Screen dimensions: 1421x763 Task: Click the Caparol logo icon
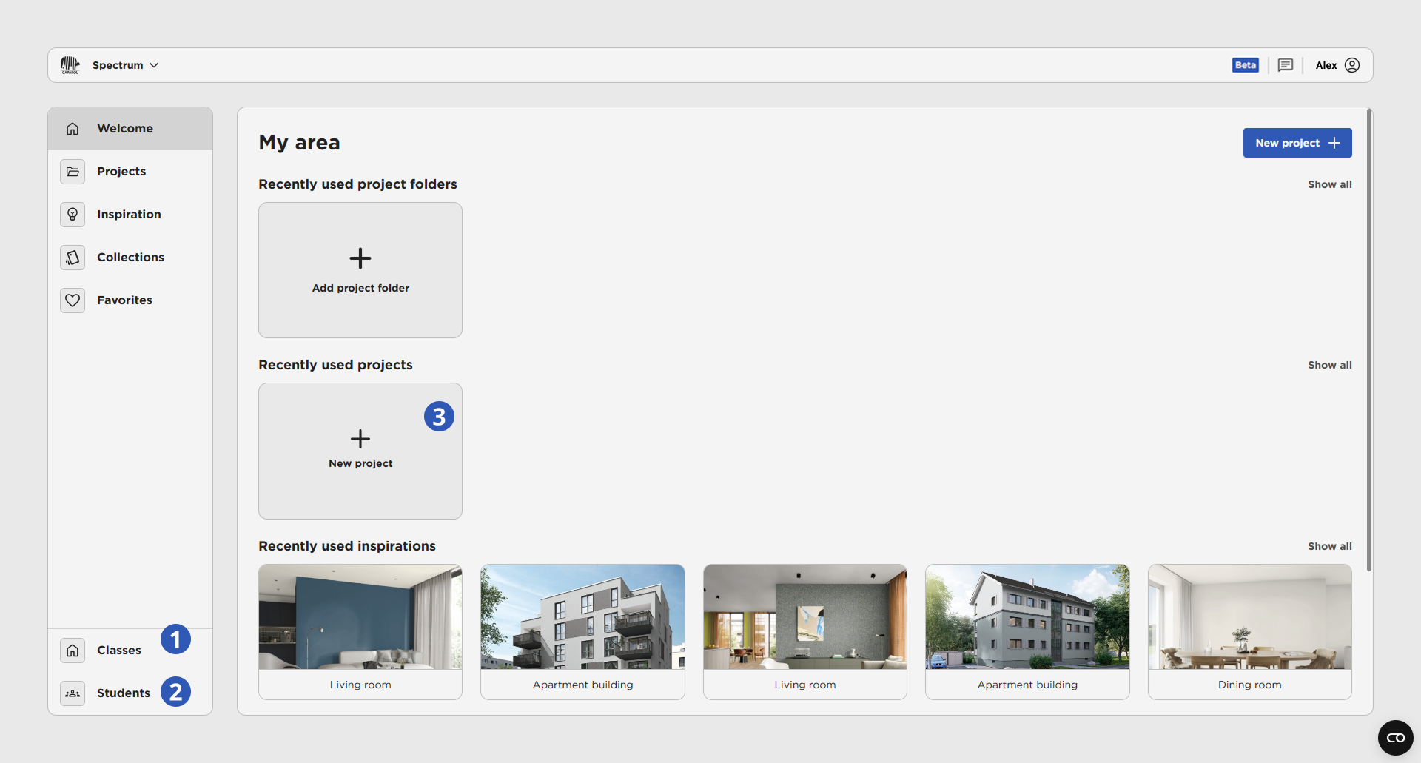pos(70,65)
